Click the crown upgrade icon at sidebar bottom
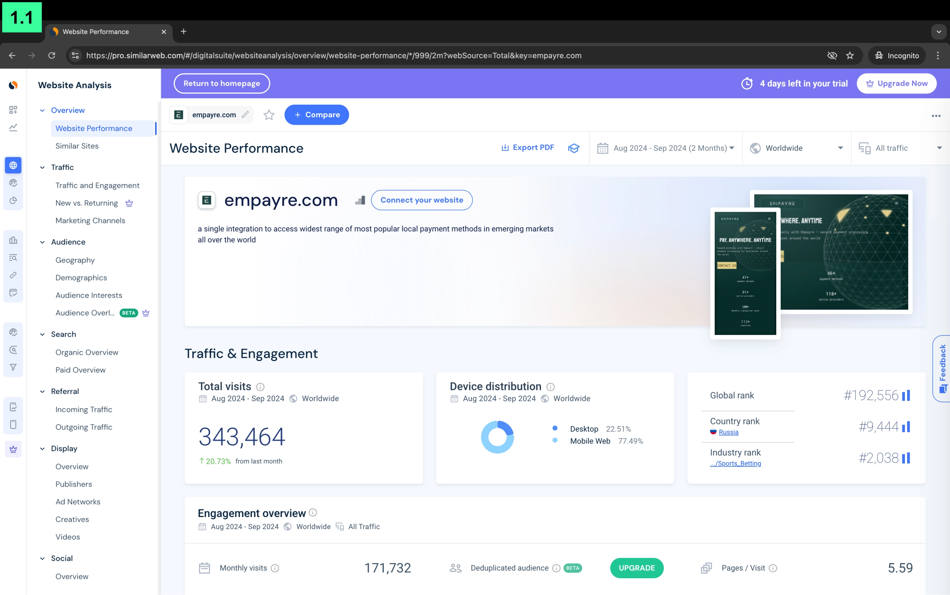The image size is (950, 595). tap(13, 449)
